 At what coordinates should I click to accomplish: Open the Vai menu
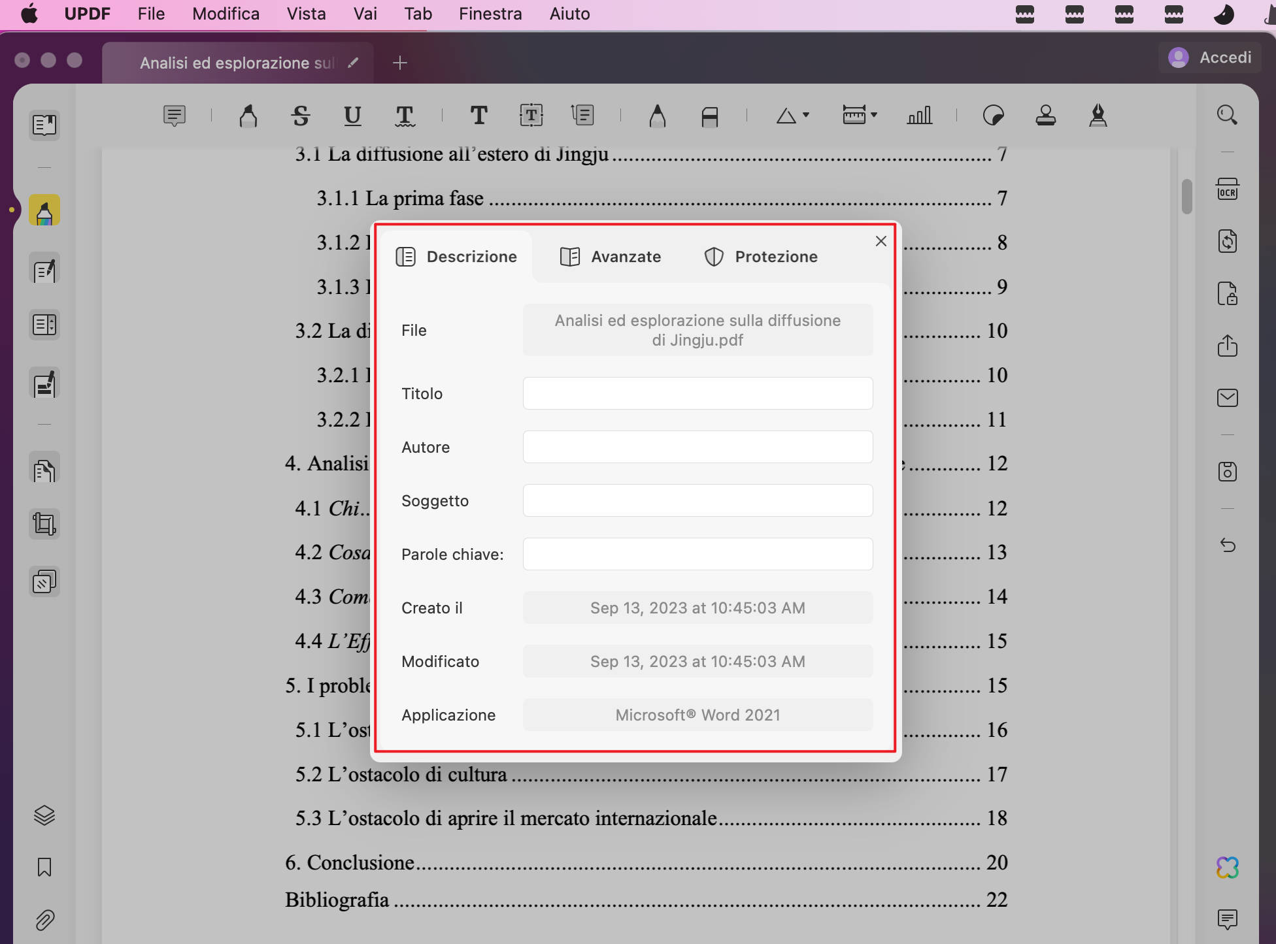365,14
